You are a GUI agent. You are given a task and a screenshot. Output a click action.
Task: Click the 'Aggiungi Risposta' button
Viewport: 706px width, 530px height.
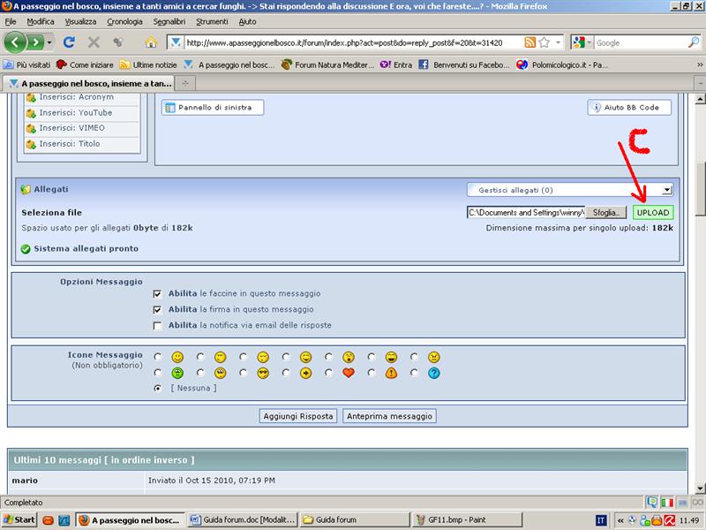point(298,416)
